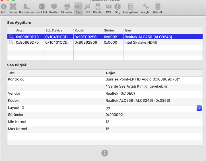Click magnifier icon beside Intel Skylake HDMI row
This screenshot has height=161, width=206.
11,42
